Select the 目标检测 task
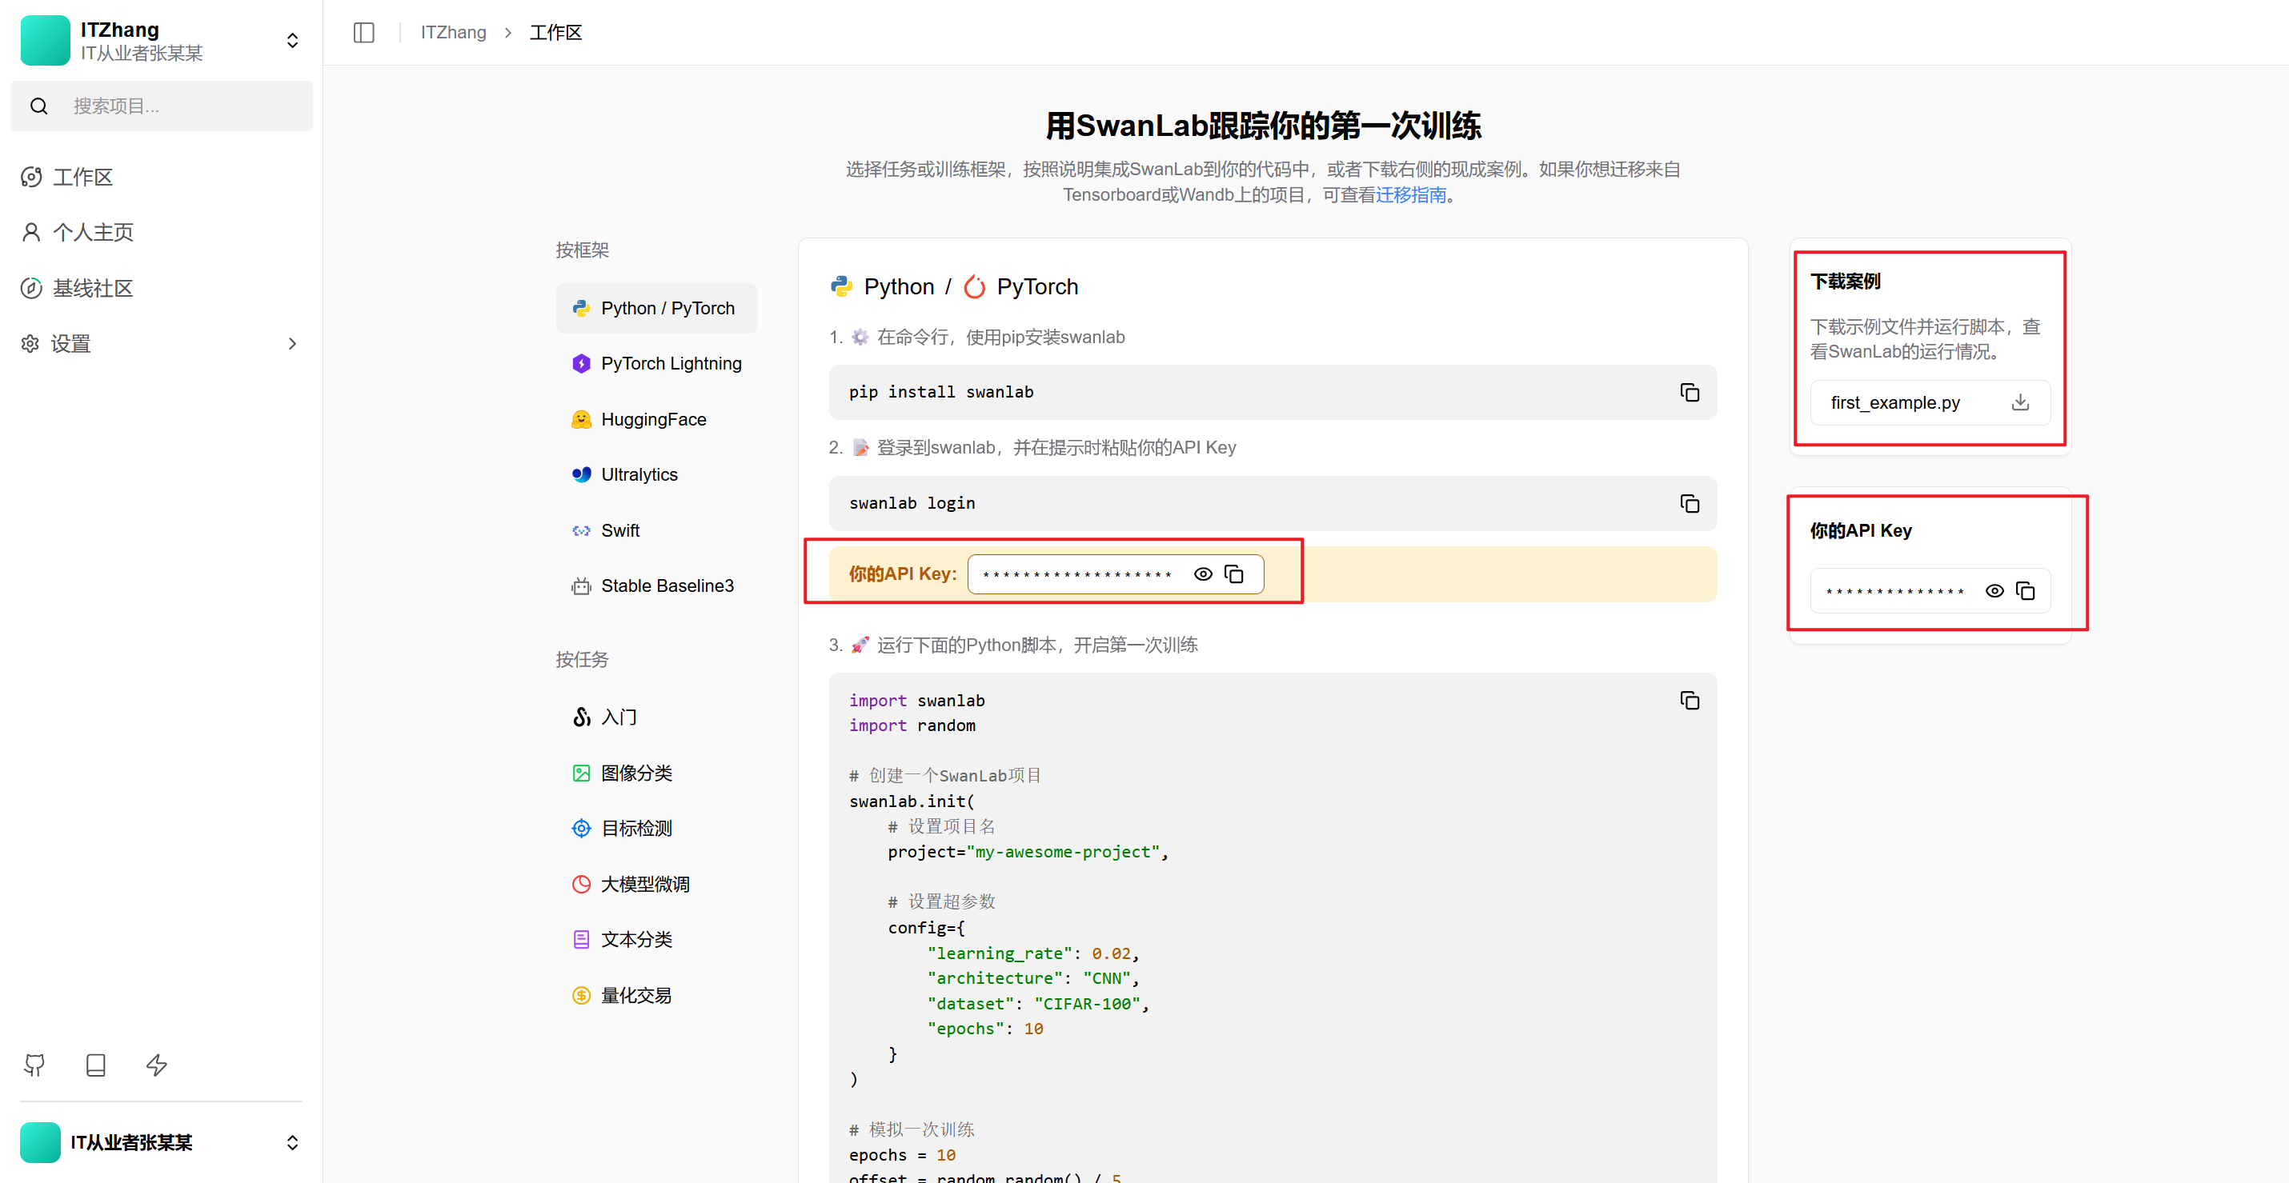This screenshot has width=2289, height=1183. tap(655, 829)
